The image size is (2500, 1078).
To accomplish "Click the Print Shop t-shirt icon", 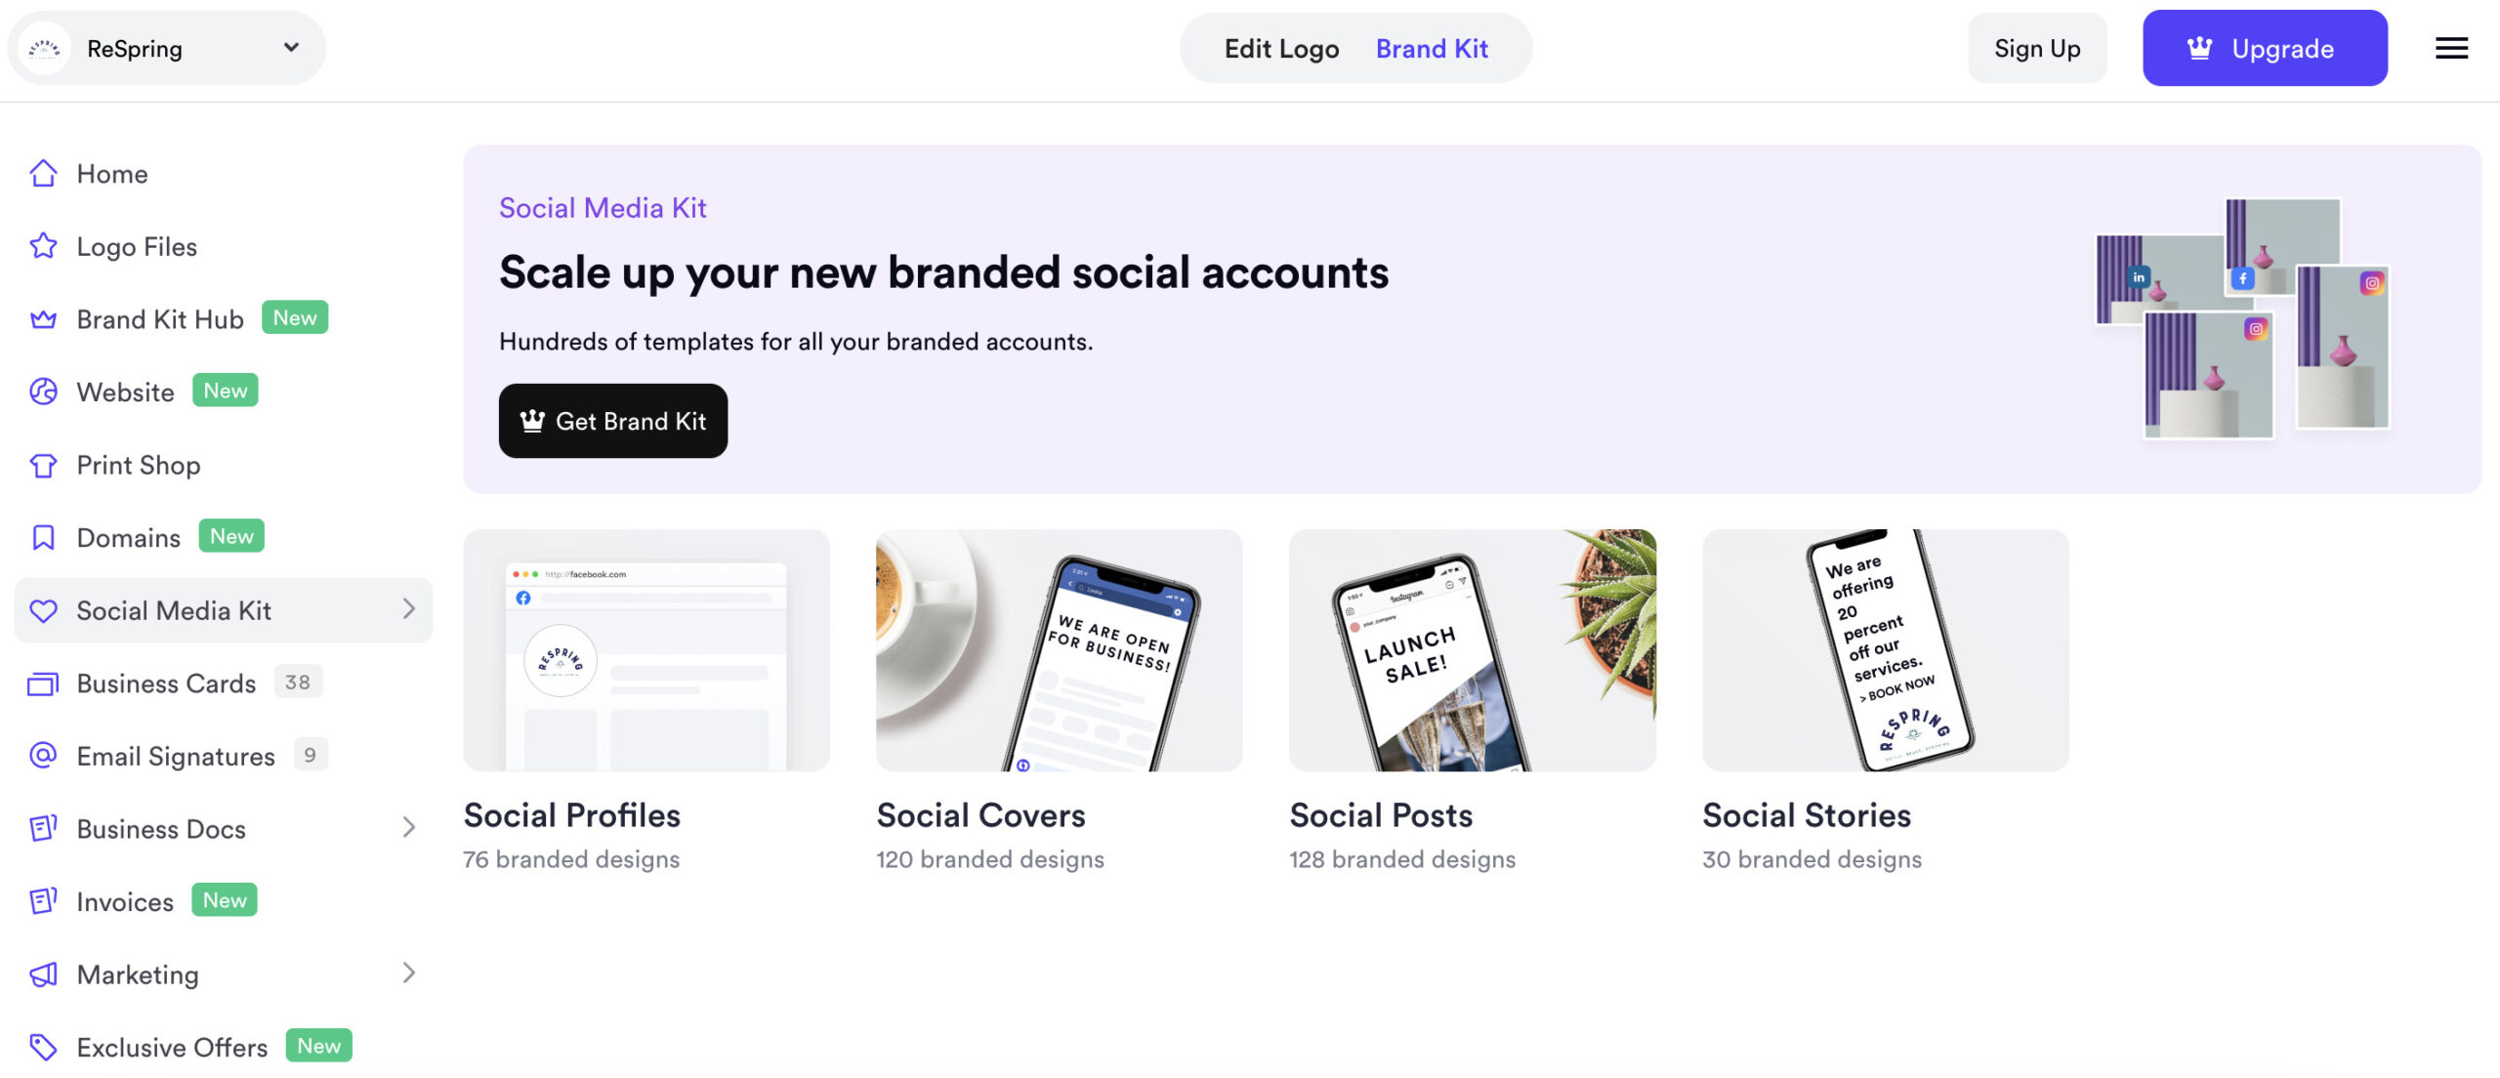I will coord(43,465).
